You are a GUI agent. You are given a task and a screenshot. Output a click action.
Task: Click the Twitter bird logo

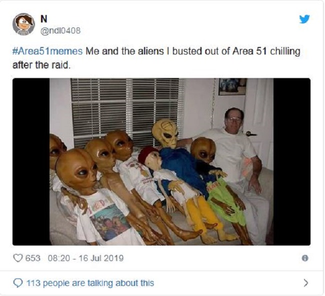(x=304, y=19)
